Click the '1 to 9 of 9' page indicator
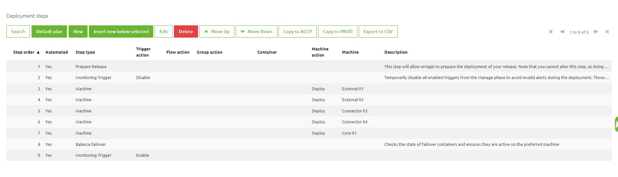The image size is (618, 177). (579, 32)
